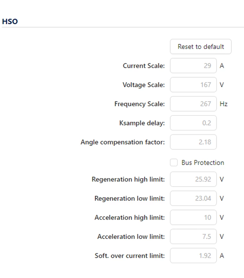Focus the Voltage Scale value box
This screenshot has width=244, height=278.
click(x=193, y=85)
